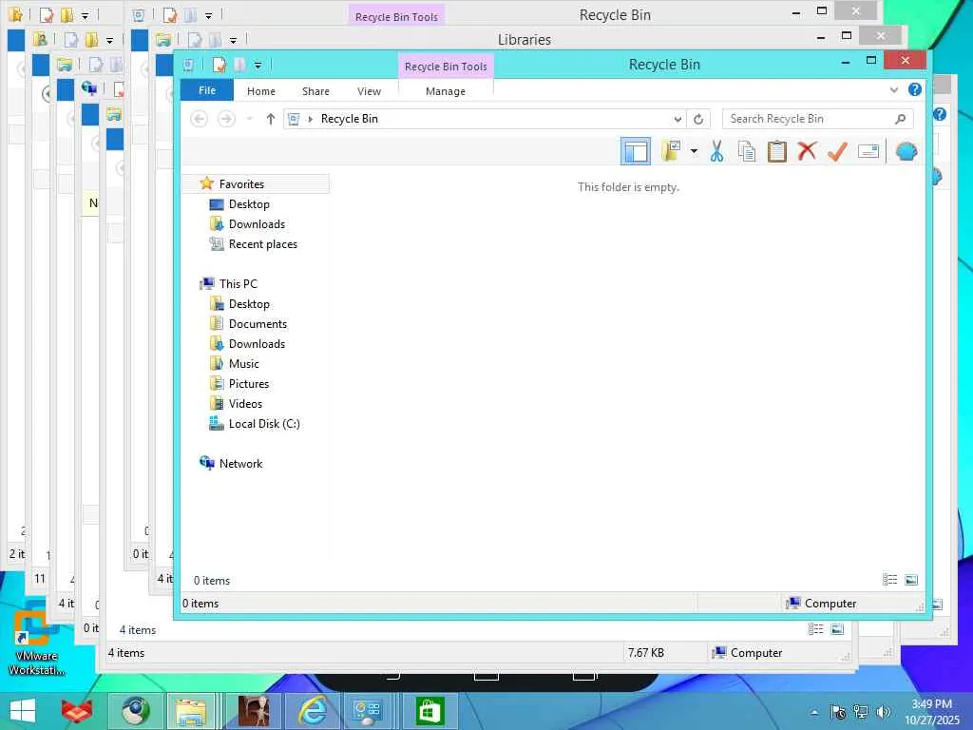973x730 pixels.
Task: Click the red fox taskbar icon
Action: 77,711
